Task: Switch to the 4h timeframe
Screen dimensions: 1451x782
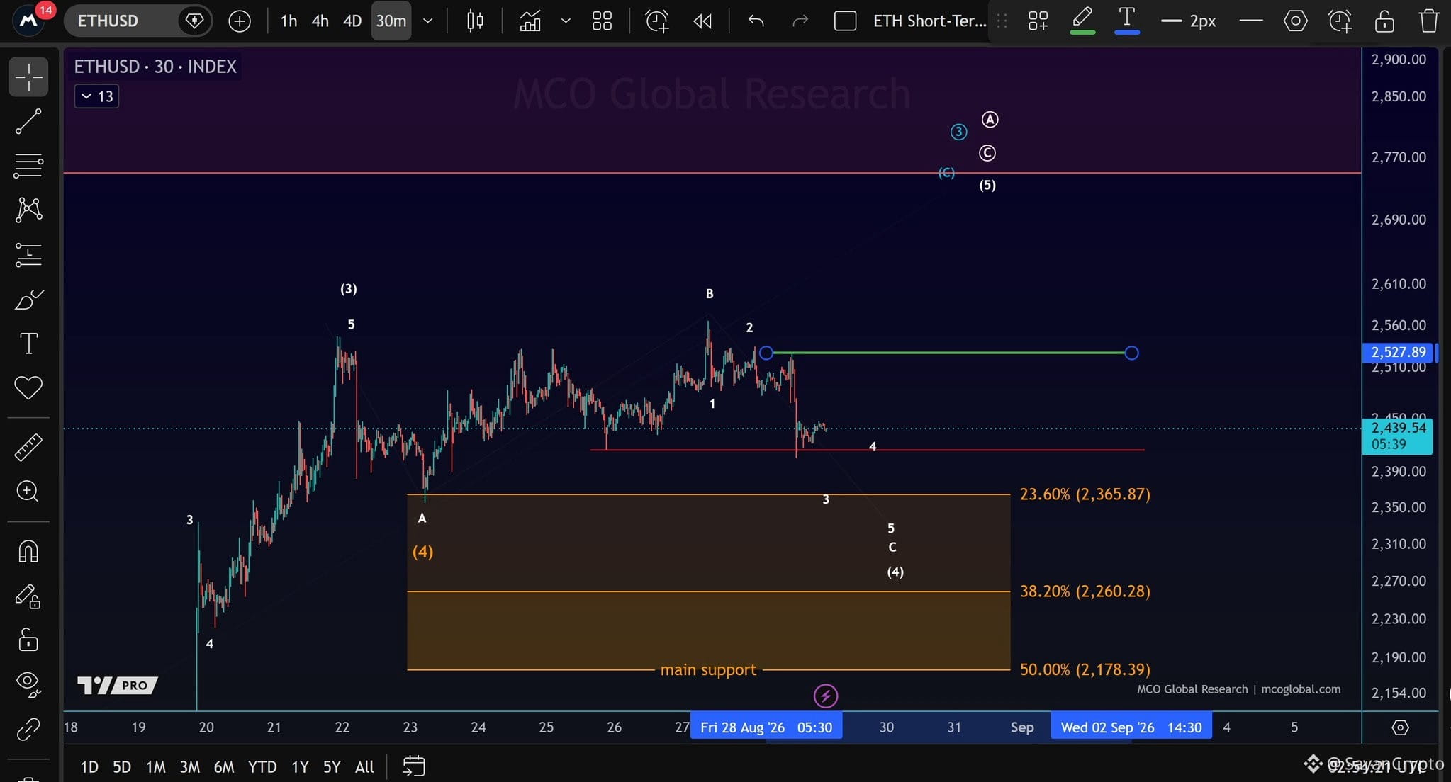Action: (x=320, y=21)
